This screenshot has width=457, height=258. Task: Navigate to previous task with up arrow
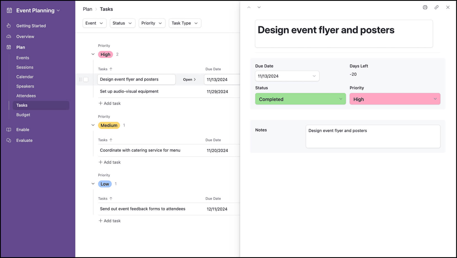click(249, 7)
